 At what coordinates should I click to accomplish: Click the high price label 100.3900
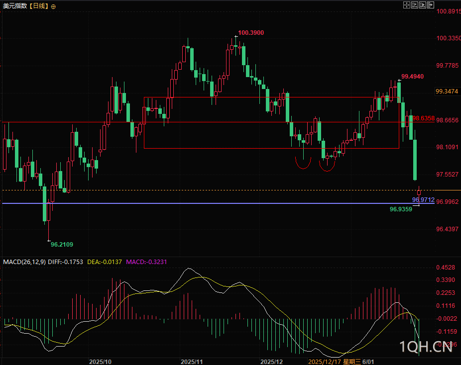[x=251, y=33]
